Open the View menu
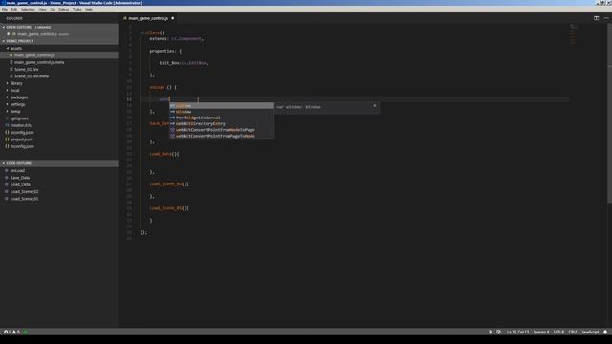This screenshot has width=612, height=344. pyautogui.click(x=42, y=9)
